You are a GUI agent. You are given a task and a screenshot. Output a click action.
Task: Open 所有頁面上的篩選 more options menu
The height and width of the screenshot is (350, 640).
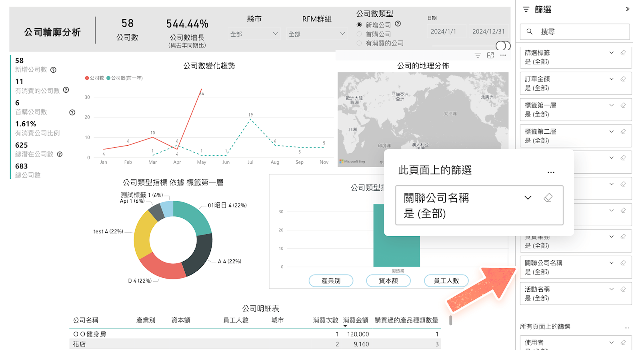[x=626, y=327]
